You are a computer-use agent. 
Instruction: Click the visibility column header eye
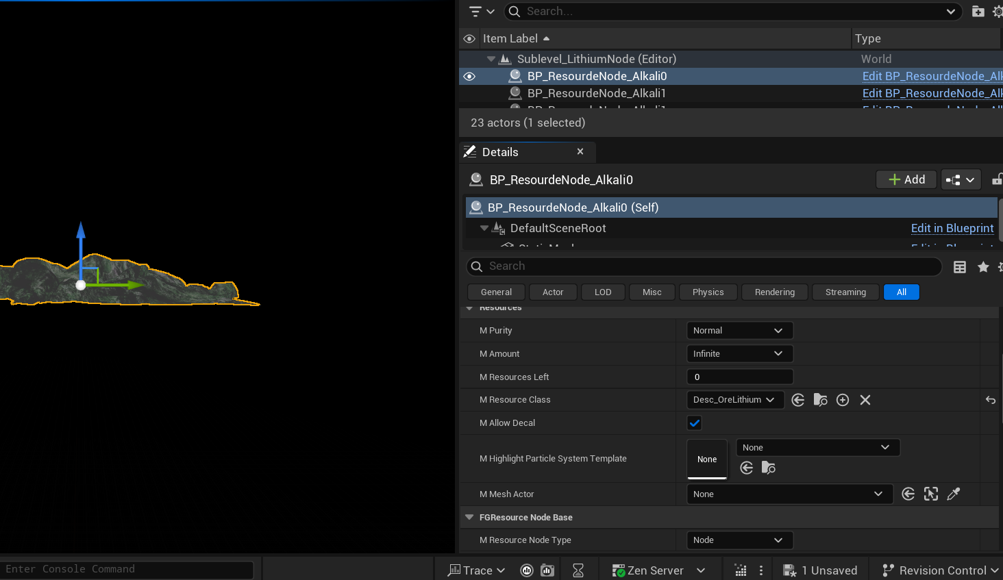click(469, 39)
